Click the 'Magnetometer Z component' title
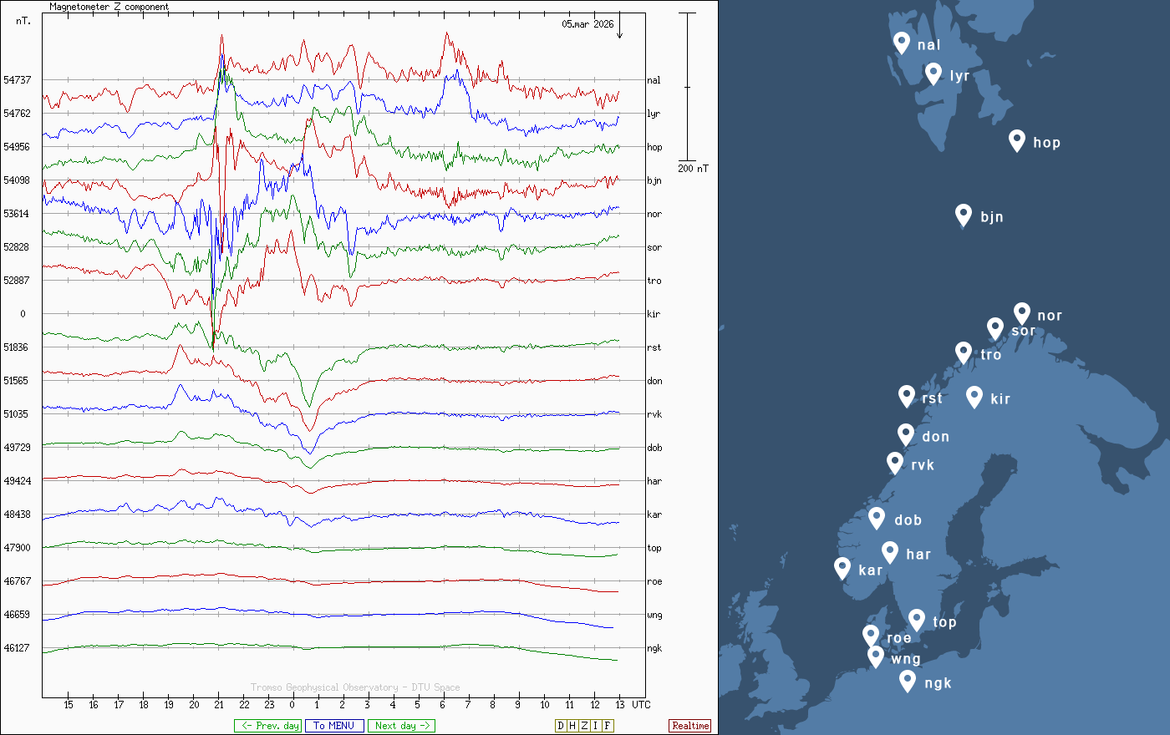This screenshot has height=735, width=1170. 109,7
